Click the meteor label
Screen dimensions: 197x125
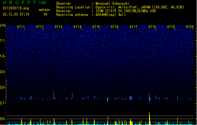44,10
